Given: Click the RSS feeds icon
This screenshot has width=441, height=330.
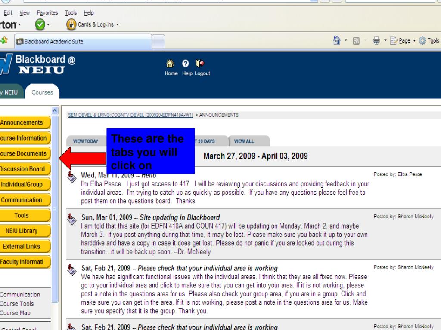Looking at the screenshot, I should pos(356,41).
